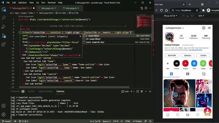Bookmark page with star icon
The width and height of the screenshot is (219, 123).
coord(197,10)
